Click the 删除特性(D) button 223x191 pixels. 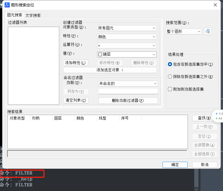coord(144,63)
